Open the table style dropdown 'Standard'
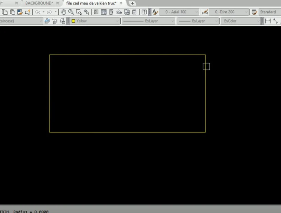 point(270,12)
